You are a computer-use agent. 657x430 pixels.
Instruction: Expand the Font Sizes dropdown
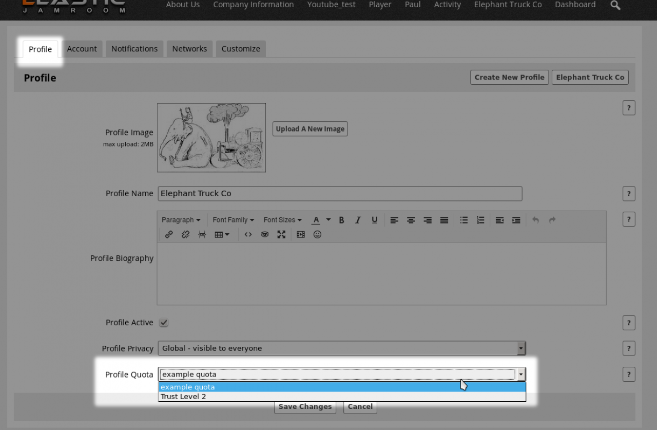[282, 220]
